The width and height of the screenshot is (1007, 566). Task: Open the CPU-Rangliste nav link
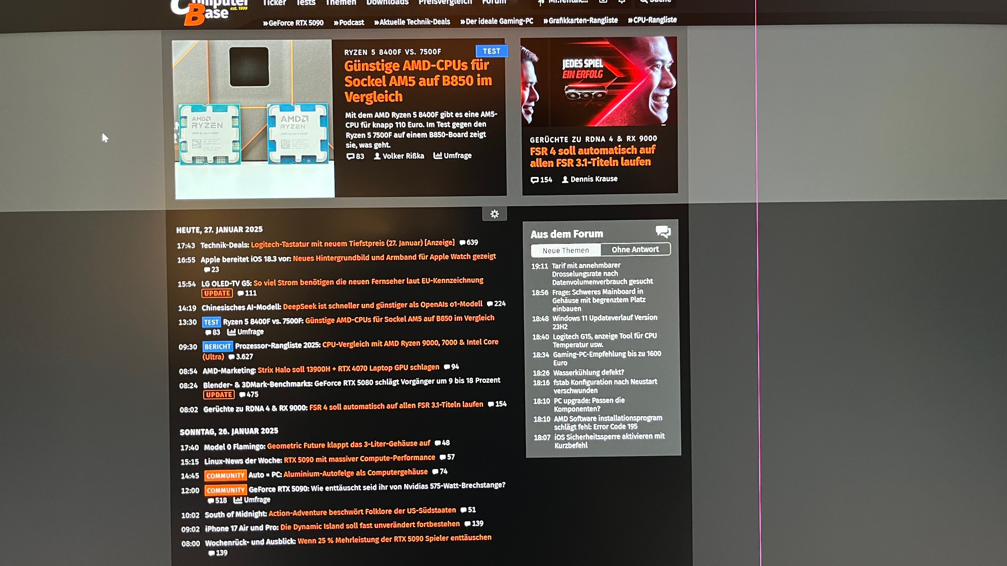tap(652, 20)
